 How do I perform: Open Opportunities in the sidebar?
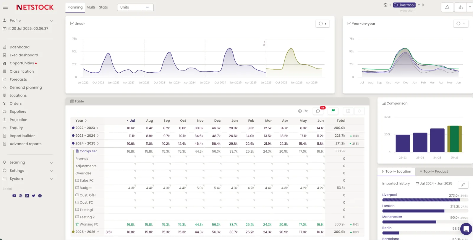22,63
